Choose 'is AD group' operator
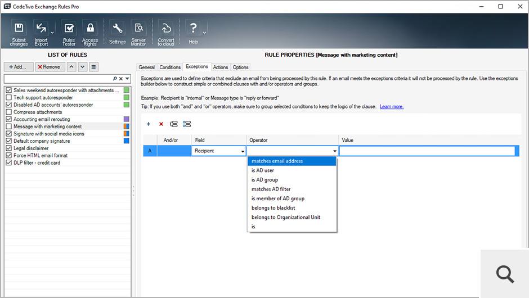 point(292,180)
